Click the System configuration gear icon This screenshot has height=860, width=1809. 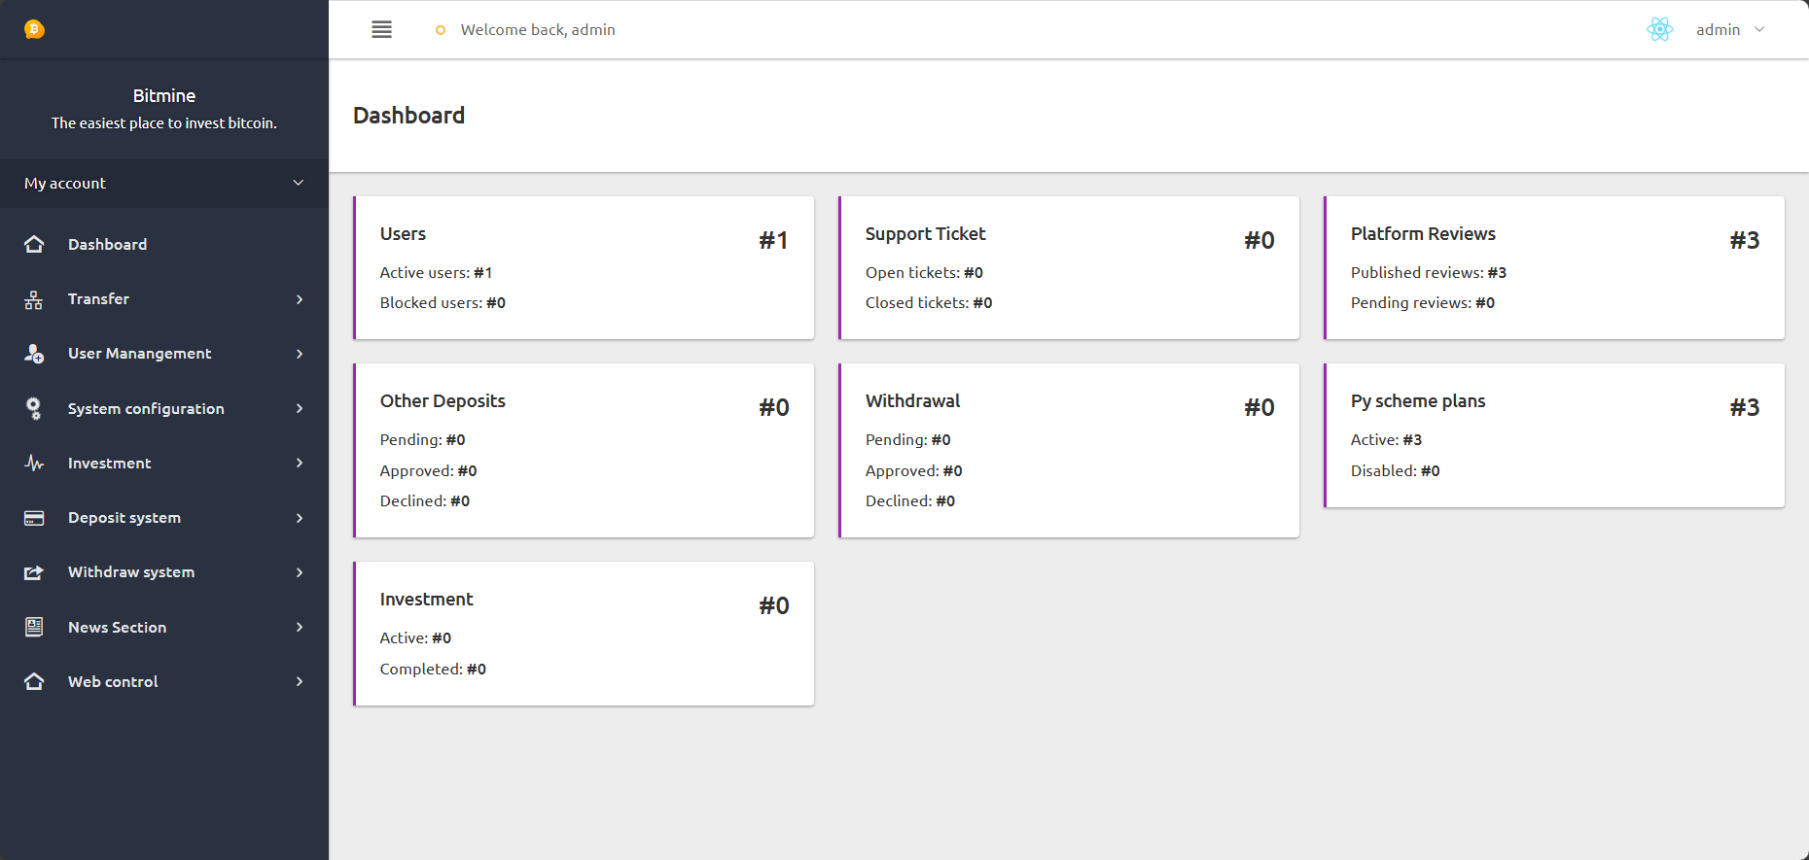coord(34,408)
